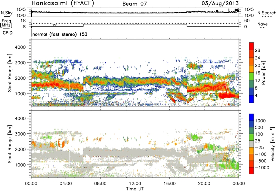Click the CPID label

tap(8, 33)
